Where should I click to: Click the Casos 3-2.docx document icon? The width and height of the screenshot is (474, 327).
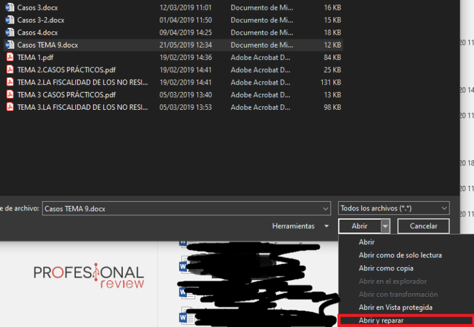(x=10, y=20)
